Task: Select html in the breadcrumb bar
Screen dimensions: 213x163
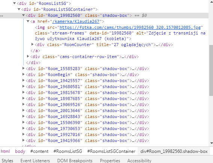Action: 5,151
